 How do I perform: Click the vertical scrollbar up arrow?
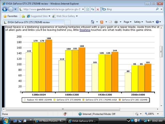coord(161,28)
